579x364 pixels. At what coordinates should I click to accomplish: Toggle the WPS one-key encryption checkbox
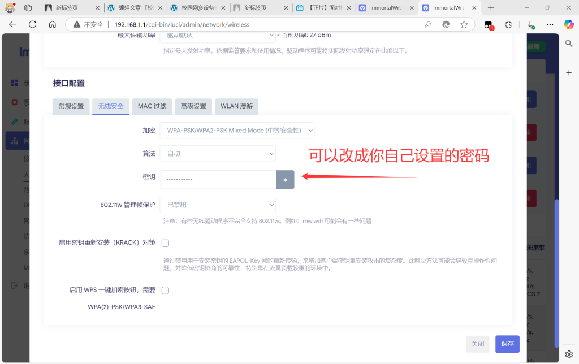165,291
